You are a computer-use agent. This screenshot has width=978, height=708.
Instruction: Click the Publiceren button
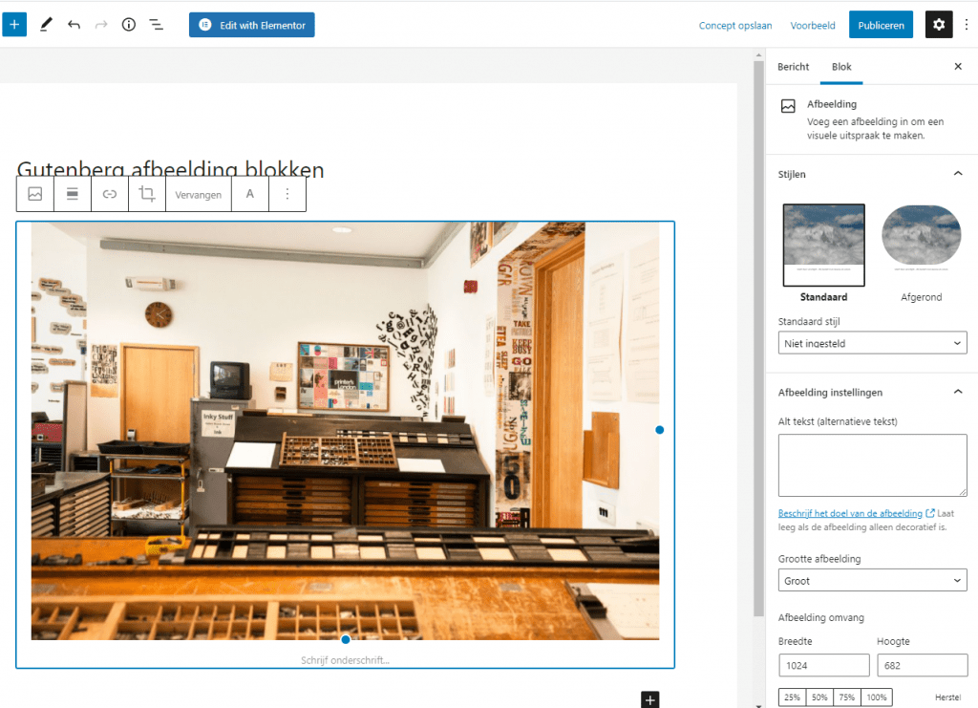[x=881, y=25]
